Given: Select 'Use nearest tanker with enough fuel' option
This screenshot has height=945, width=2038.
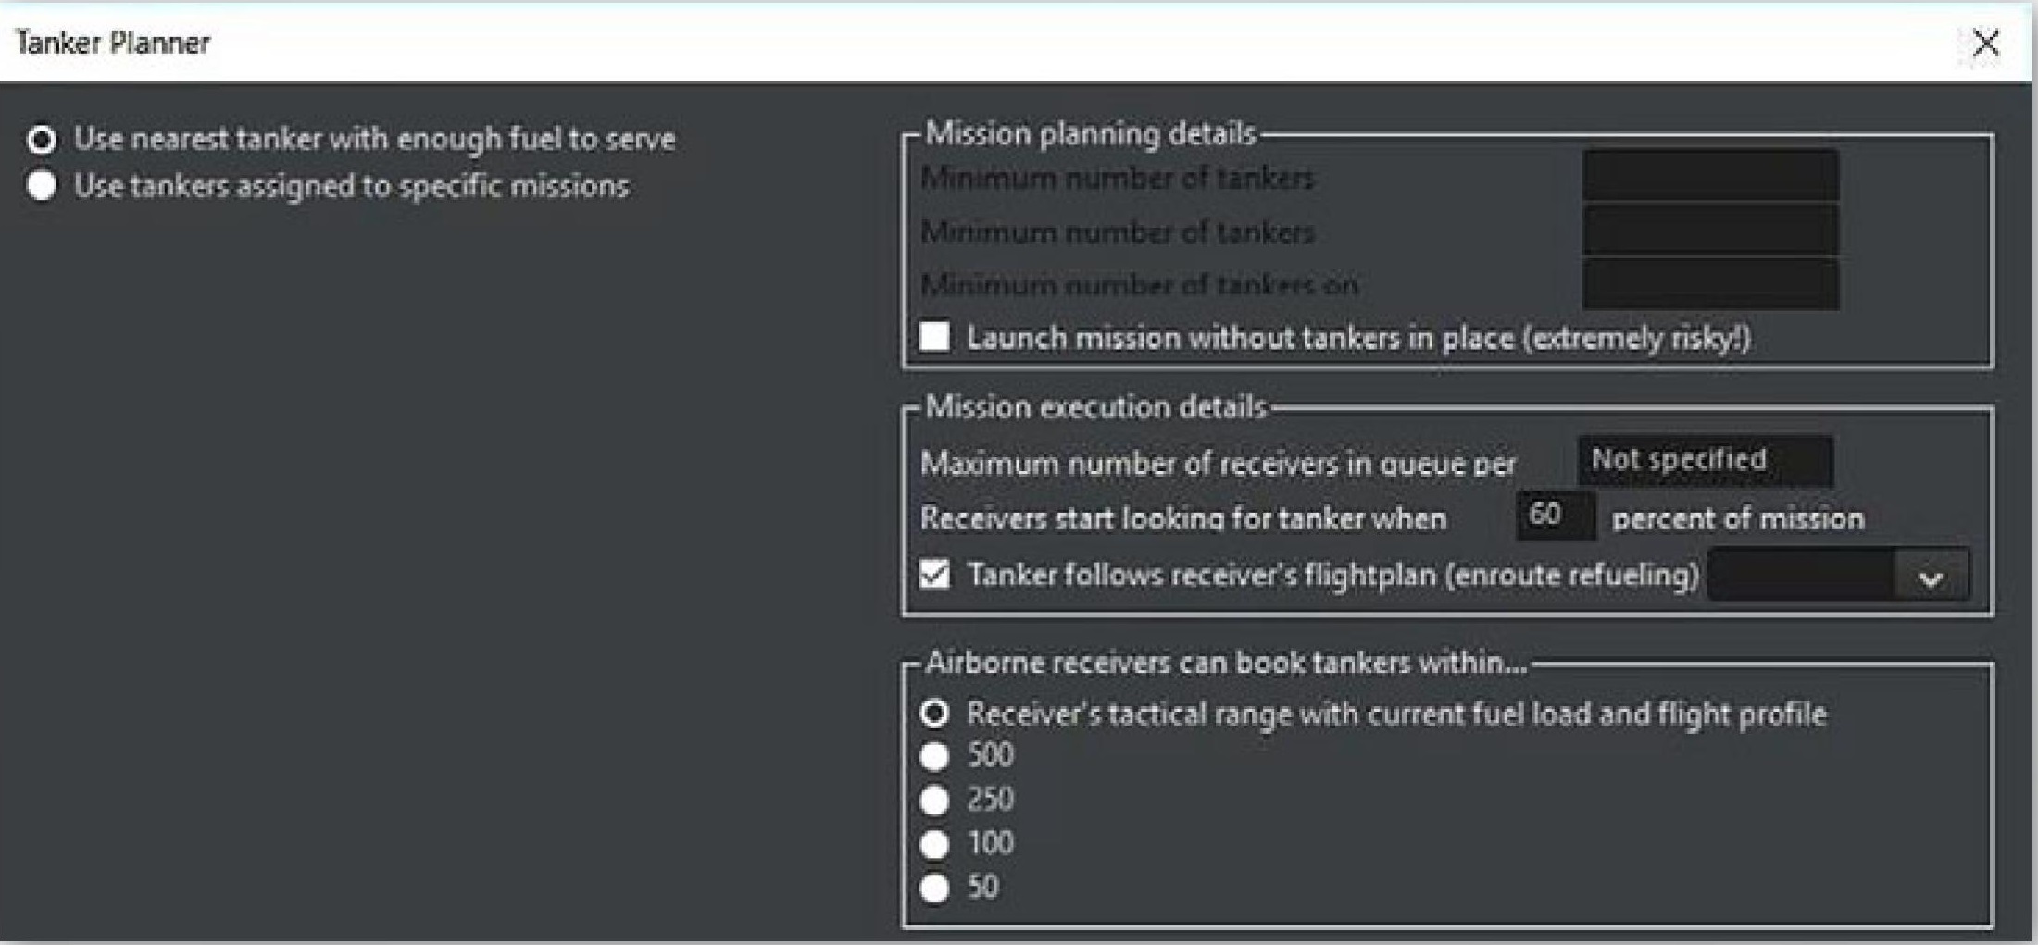Looking at the screenshot, I should (42, 140).
